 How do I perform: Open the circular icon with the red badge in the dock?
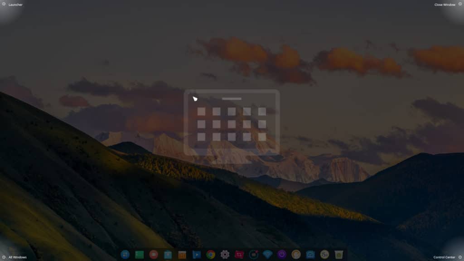(253, 255)
